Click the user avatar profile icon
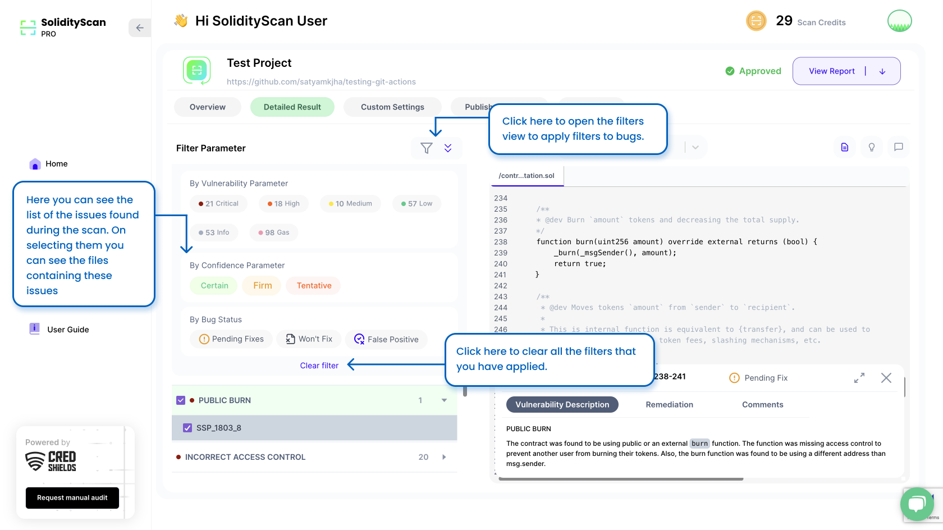 point(899,21)
